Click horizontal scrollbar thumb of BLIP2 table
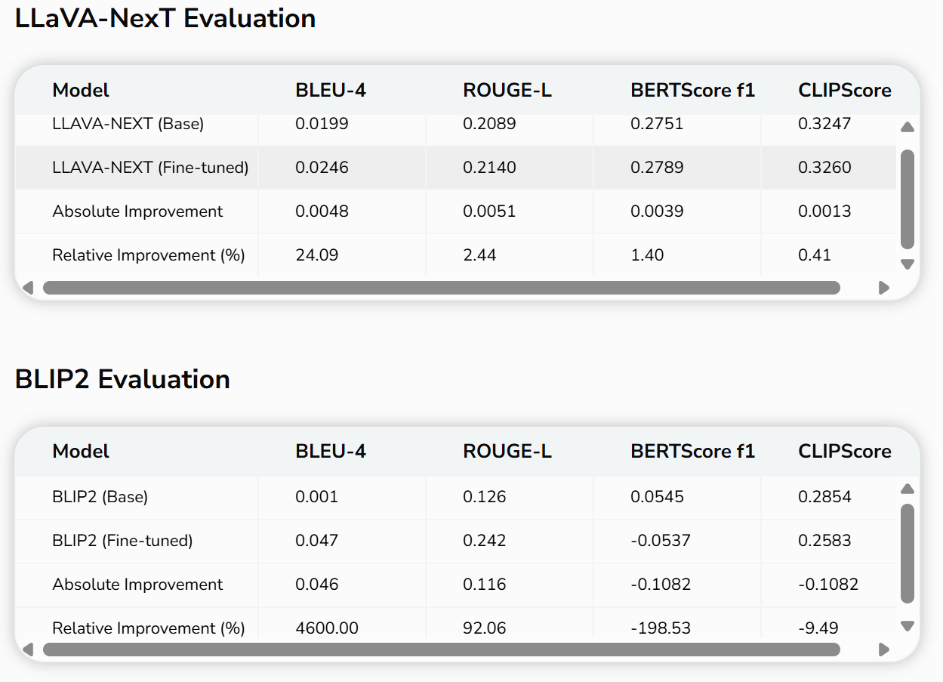The width and height of the screenshot is (943, 682). (x=442, y=650)
